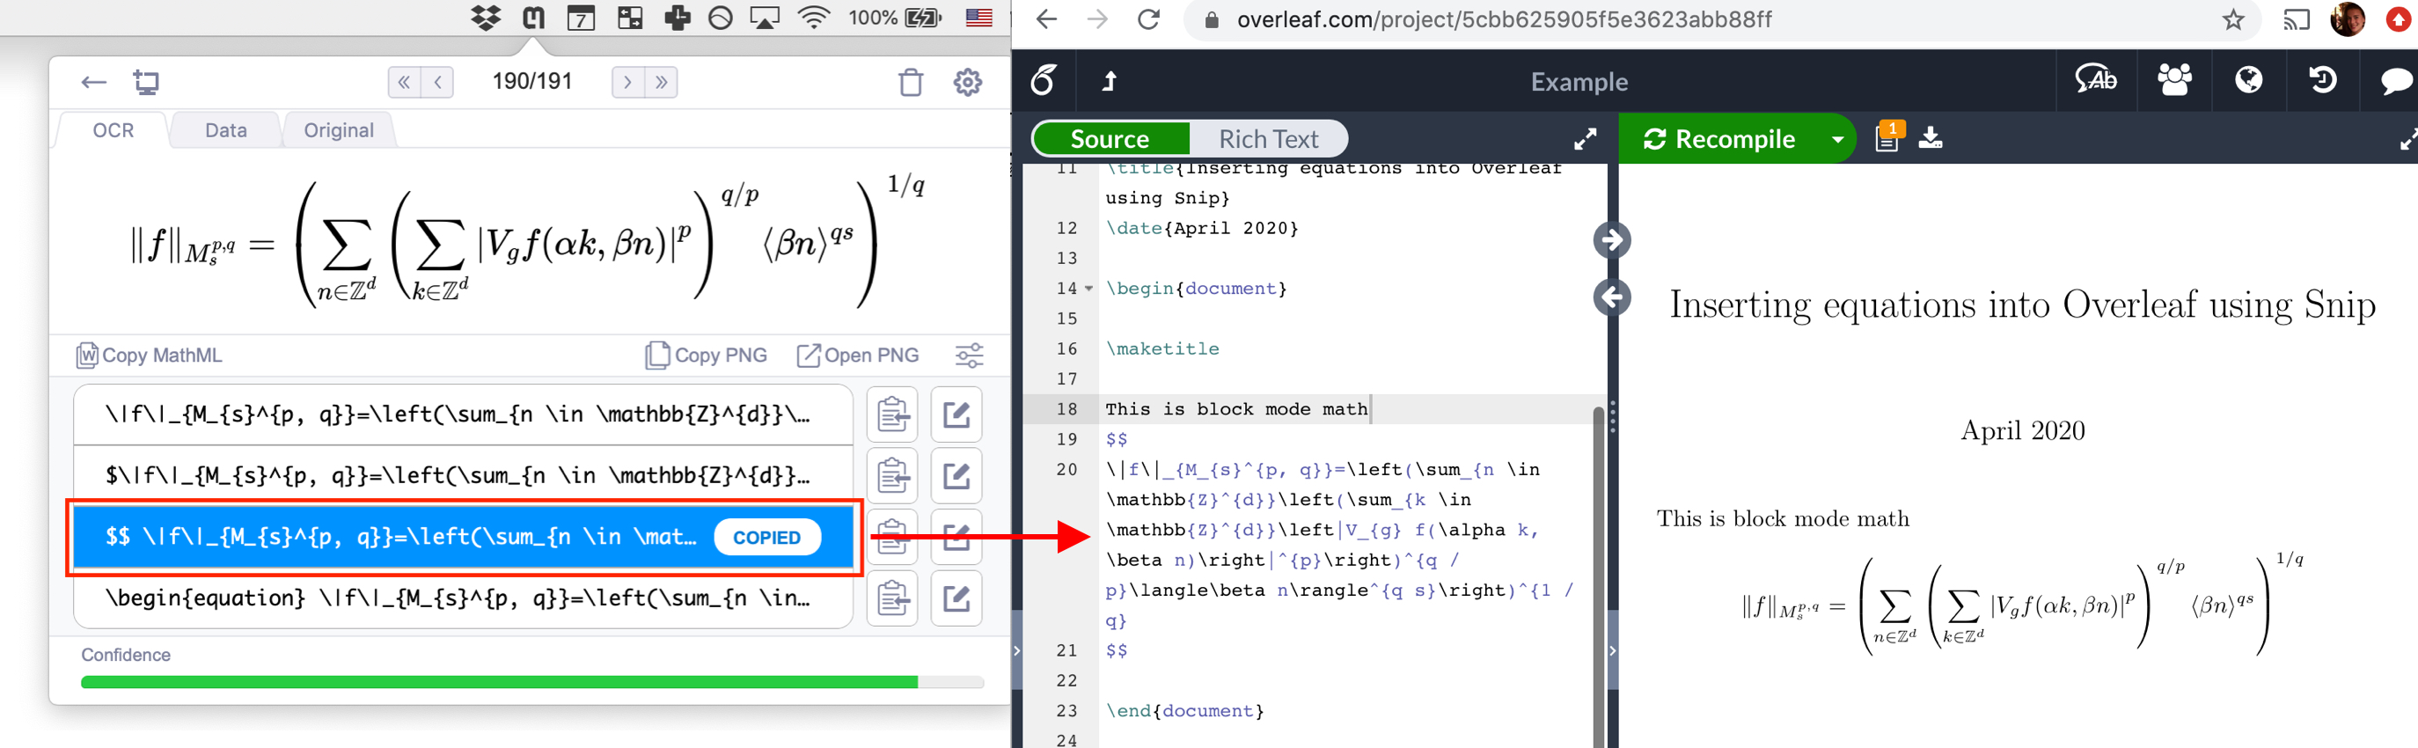The image size is (2418, 748).
Task: Open logs and output files icon
Action: (1887, 137)
